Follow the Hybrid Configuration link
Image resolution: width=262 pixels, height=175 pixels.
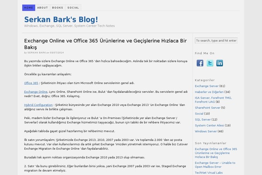(x=38, y=105)
